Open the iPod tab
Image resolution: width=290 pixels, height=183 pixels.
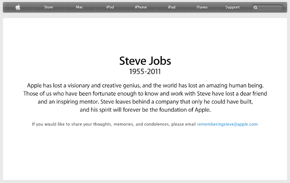110,7
